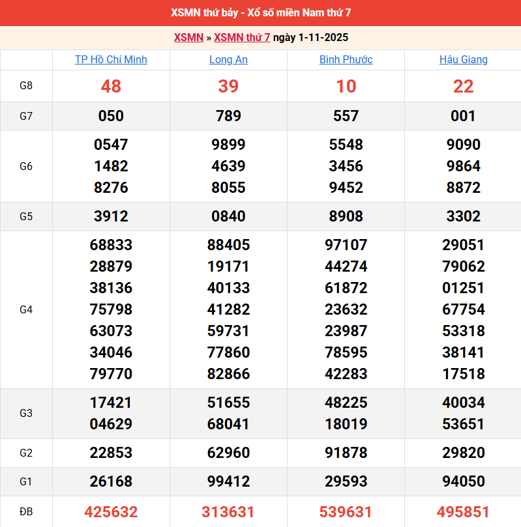Viewport: 521px width, 527px height.
Task: Click the red header title XSMN thứ bảy
Action: (x=260, y=13)
